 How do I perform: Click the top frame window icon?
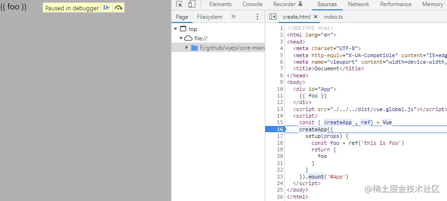(183, 29)
